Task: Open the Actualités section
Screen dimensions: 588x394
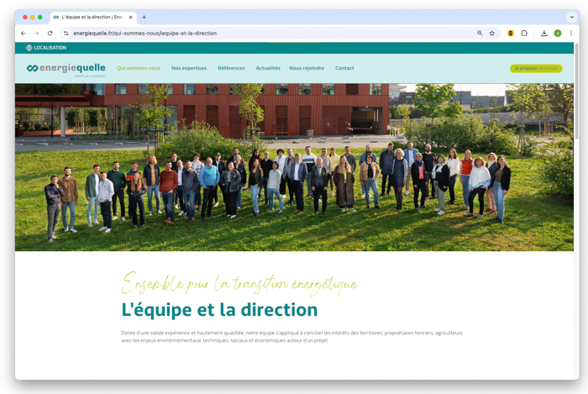Action: [268, 68]
